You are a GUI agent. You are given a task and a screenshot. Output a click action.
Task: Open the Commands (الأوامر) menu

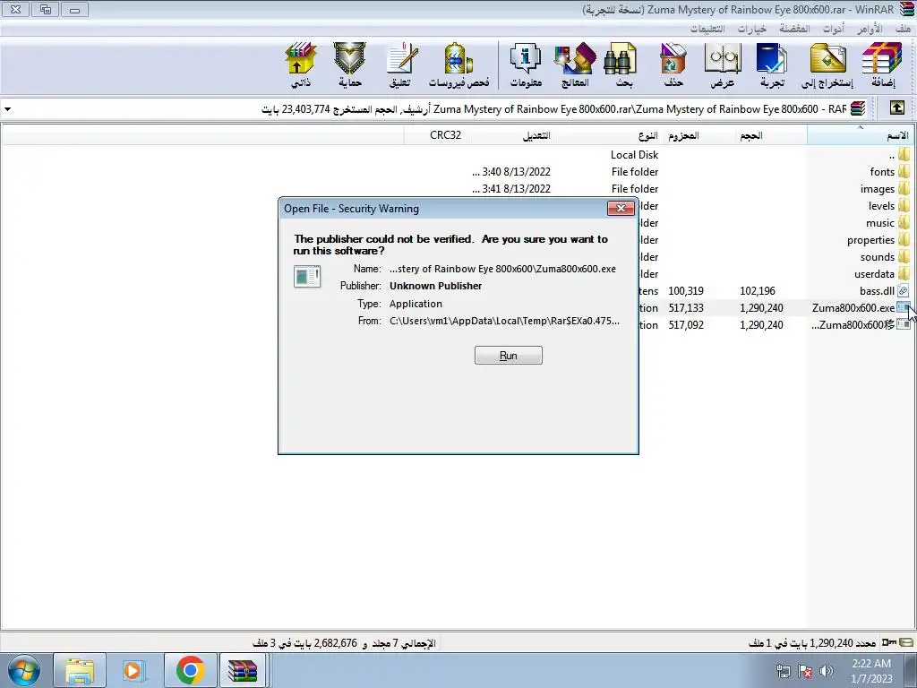pyautogui.click(x=870, y=29)
